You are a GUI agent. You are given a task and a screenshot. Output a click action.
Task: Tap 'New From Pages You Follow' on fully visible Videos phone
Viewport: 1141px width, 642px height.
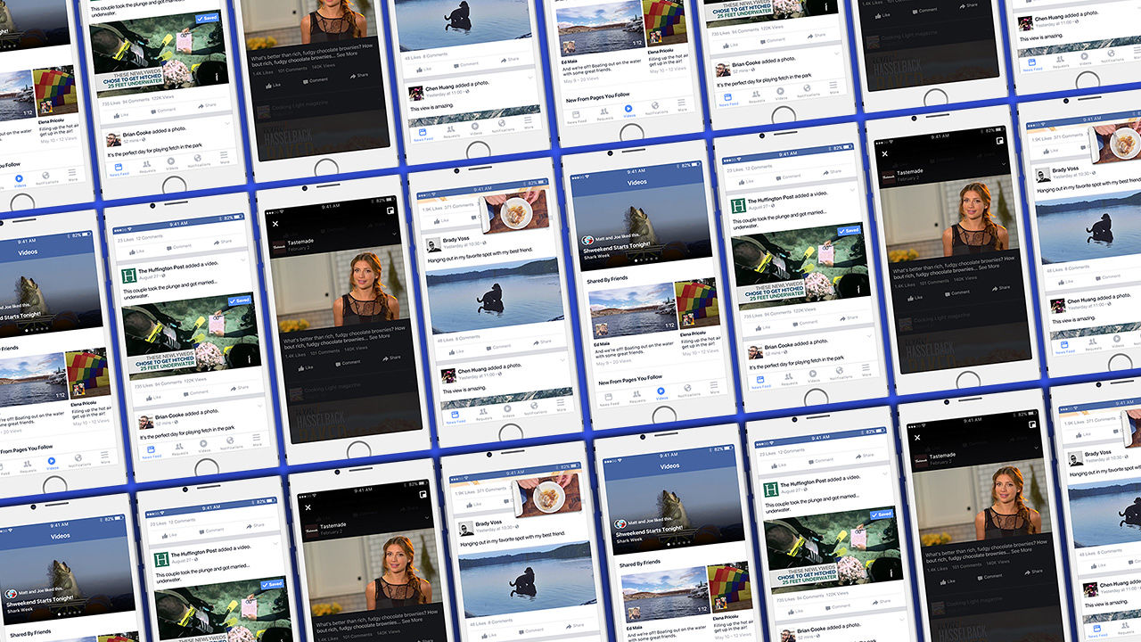coord(630,379)
